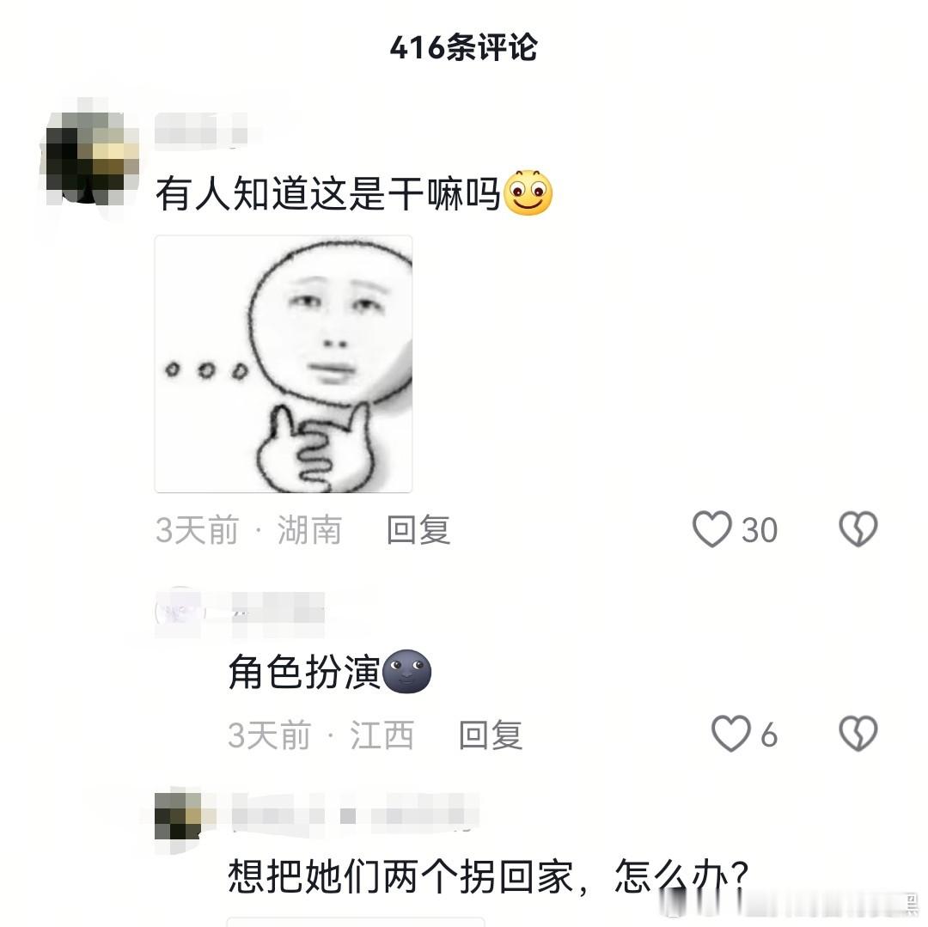Like the comment with 30 likes

pos(712,529)
